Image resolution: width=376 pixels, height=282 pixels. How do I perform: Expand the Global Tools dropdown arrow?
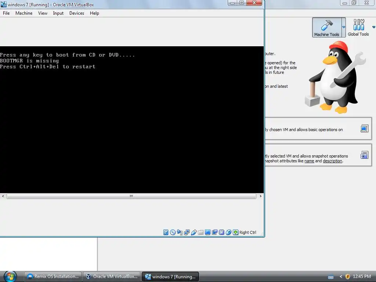pyautogui.click(x=373, y=27)
